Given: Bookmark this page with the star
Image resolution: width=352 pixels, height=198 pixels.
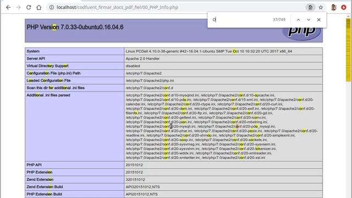Looking at the screenshot, I should pos(321,7).
